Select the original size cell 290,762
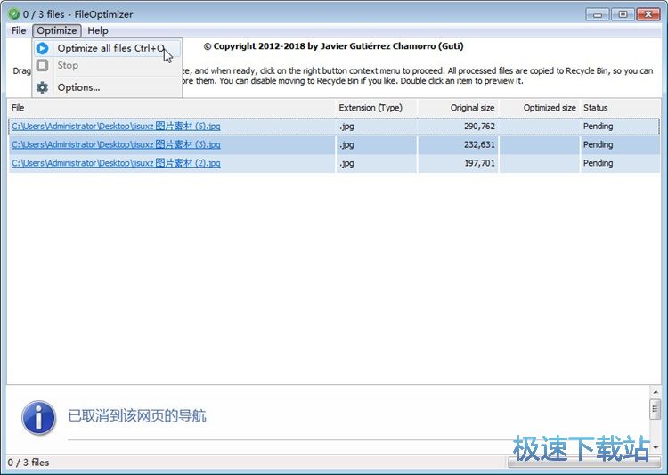 [458, 127]
